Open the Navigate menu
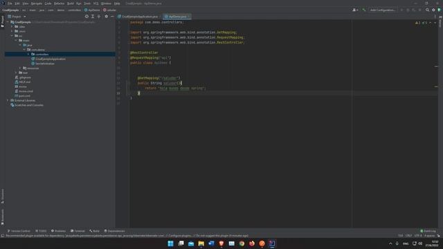Screen dimensions: 443x249 37,3
